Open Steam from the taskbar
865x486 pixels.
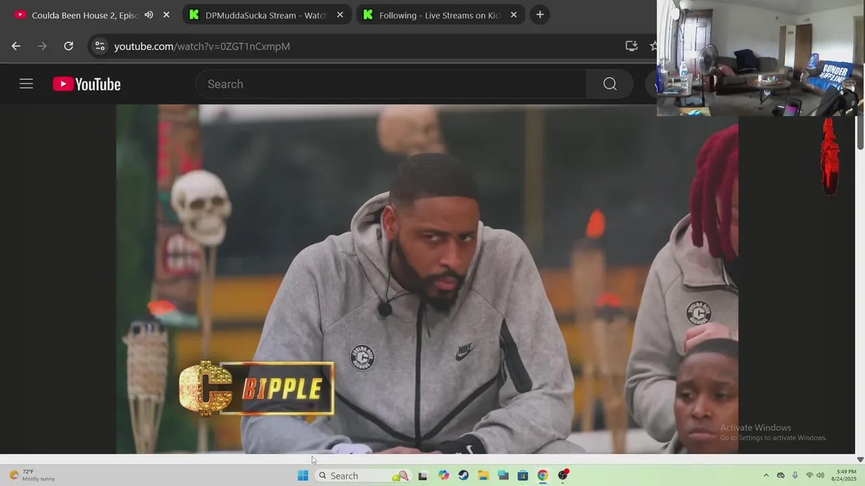pyautogui.click(x=464, y=476)
